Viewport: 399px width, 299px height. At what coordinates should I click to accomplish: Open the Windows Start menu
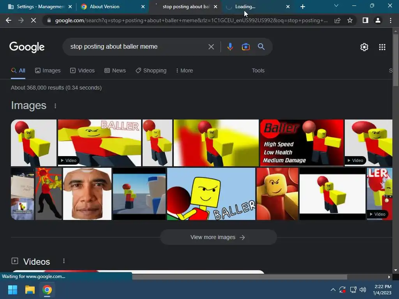click(x=12, y=290)
